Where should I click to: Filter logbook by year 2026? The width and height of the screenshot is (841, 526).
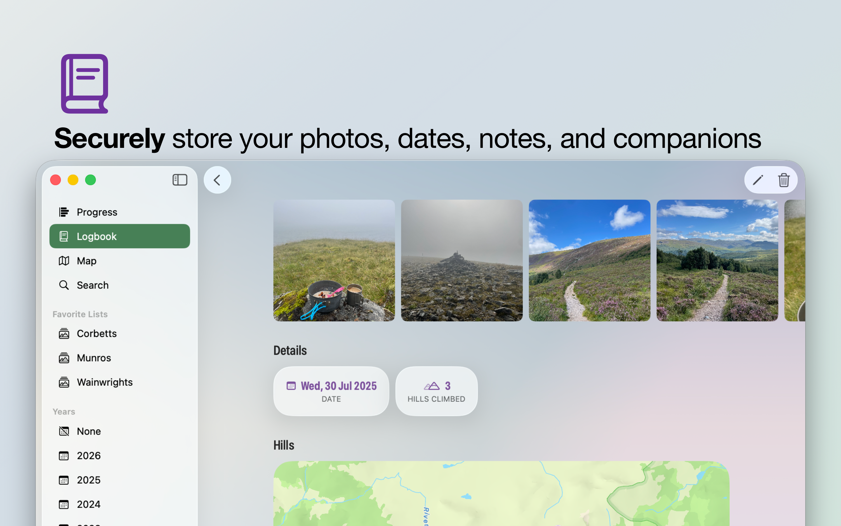[119, 455]
